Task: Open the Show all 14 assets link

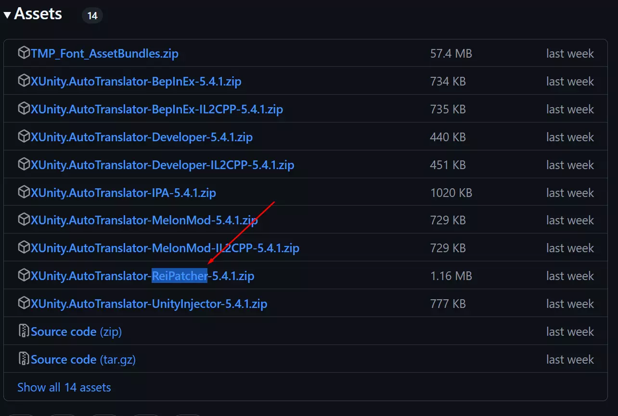Action: pos(64,387)
